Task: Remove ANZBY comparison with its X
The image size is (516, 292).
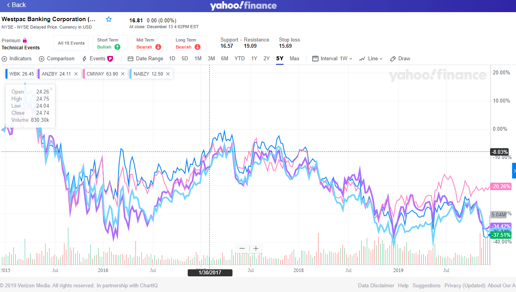Action: coord(76,74)
